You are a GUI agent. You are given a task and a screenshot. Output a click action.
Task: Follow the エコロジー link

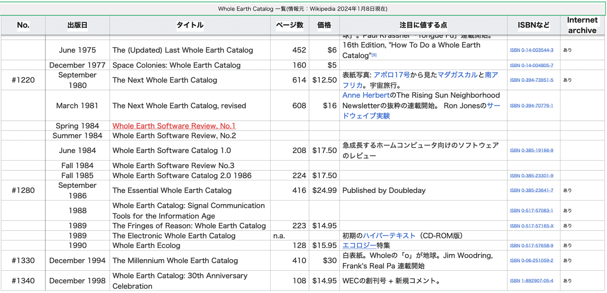coord(359,246)
